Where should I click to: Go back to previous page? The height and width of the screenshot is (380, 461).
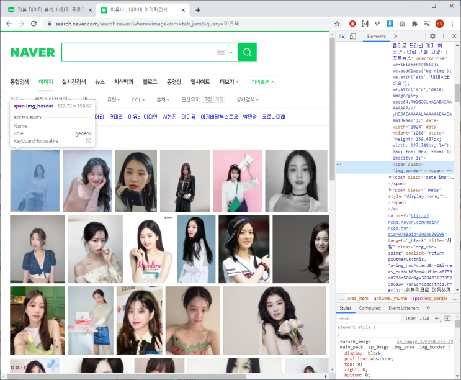[x=9, y=24]
